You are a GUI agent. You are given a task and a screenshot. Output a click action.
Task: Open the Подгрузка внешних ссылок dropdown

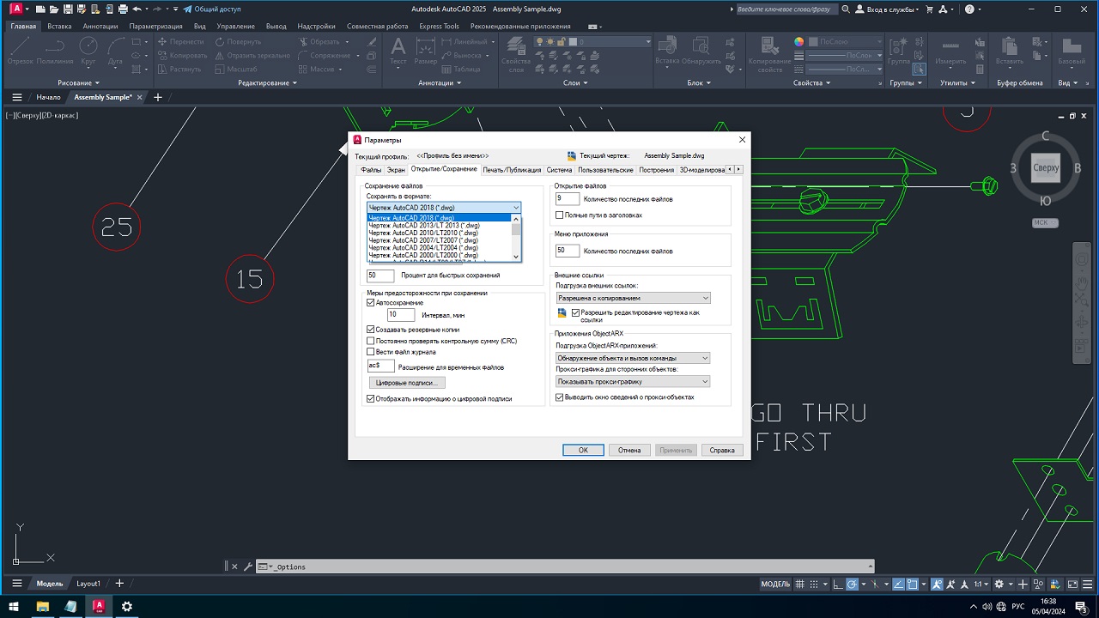(x=633, y=298)
